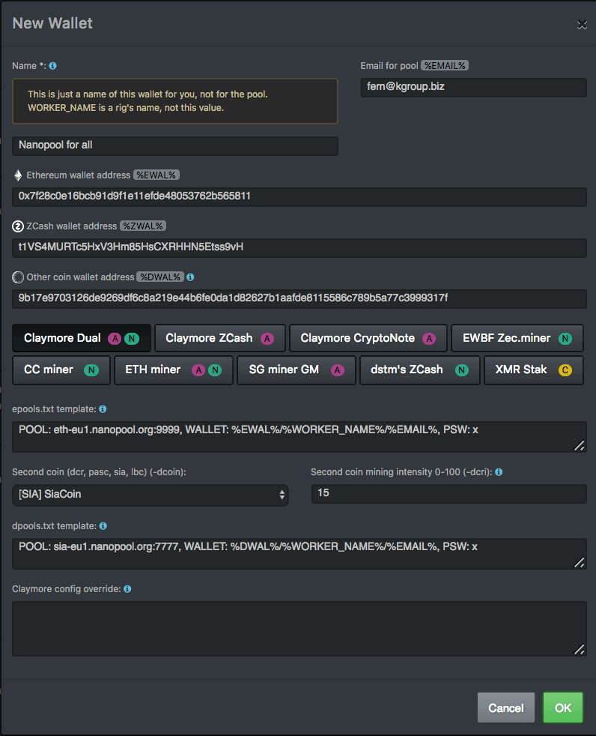The width and height of the screenshot is (596, 736).
Task: Select the Claymore Dual miner
Action: point(82,338)
